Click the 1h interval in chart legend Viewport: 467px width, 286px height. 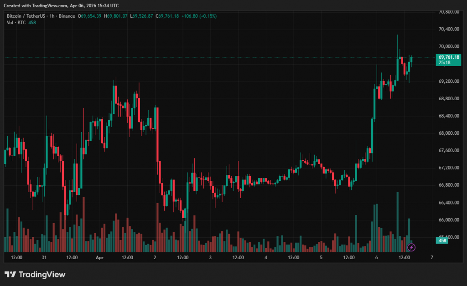[x=53, y=16]
